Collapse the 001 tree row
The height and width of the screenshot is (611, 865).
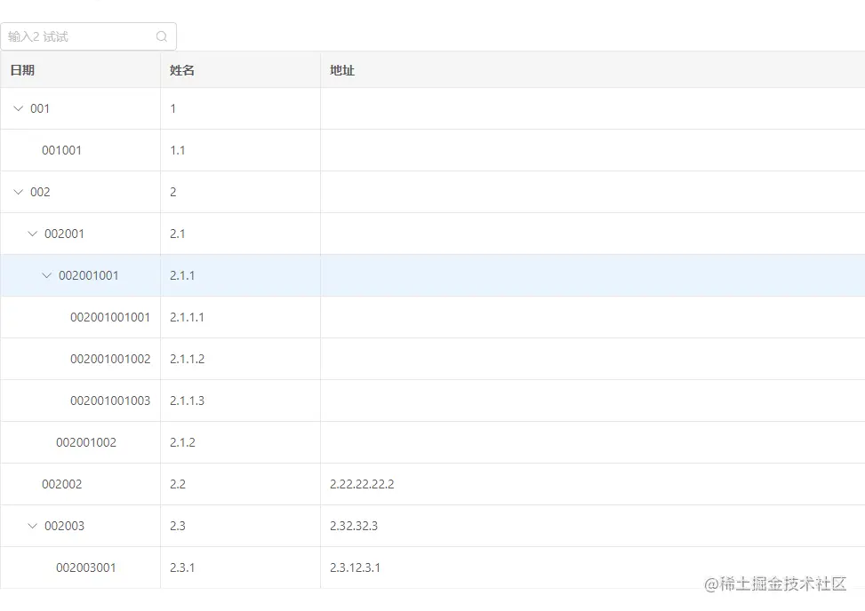[x=16, y=108]
